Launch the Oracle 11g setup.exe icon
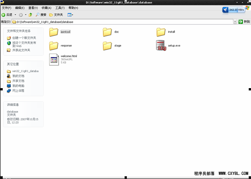Viewport: 251px width, 179px height. click(161, 45)
